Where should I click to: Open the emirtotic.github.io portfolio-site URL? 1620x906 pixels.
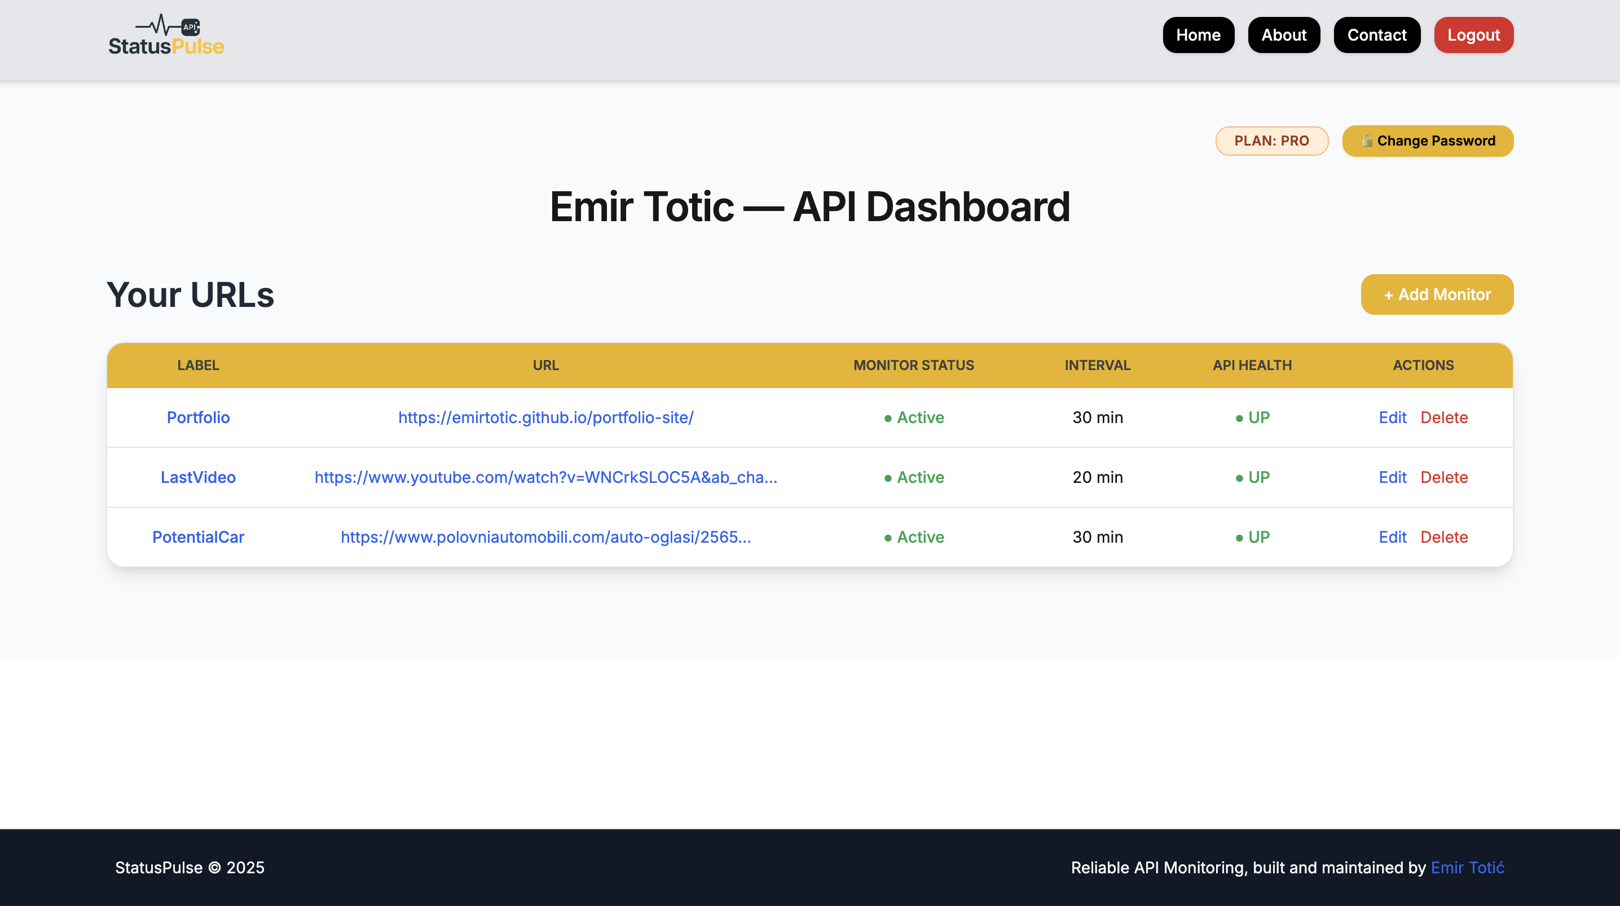coord(546,418)
